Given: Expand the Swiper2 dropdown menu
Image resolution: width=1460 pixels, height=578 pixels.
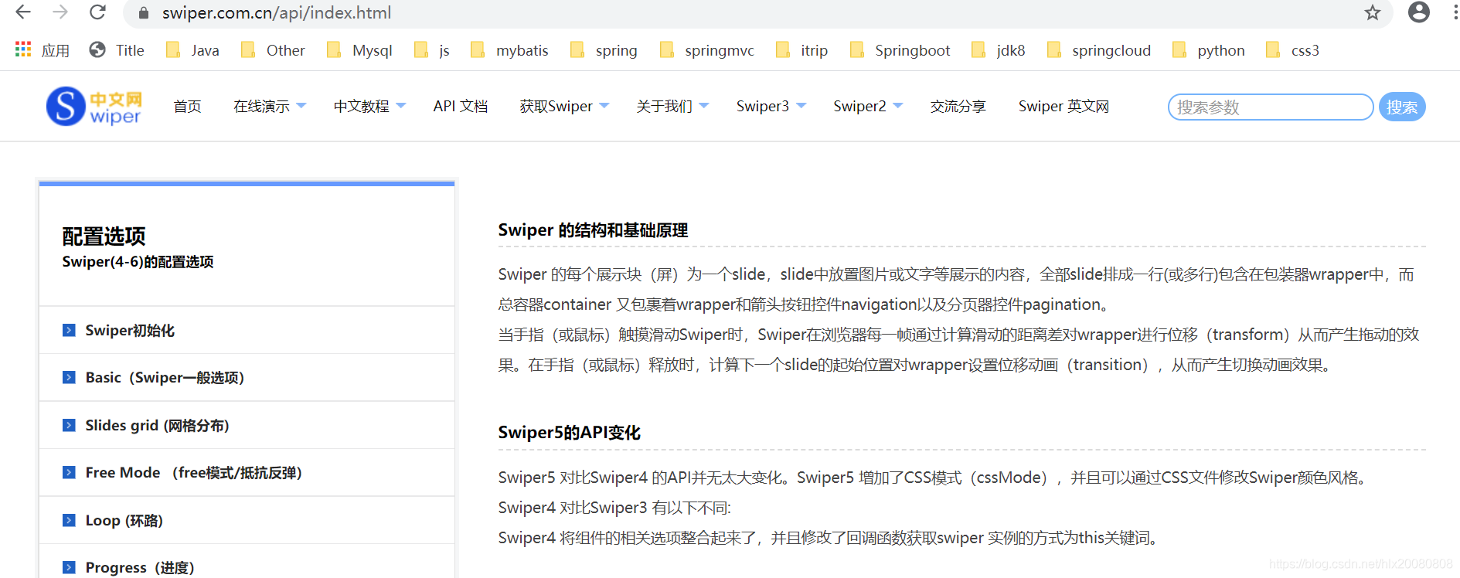Looking at the screenshot, I should [x=868, y=107].
